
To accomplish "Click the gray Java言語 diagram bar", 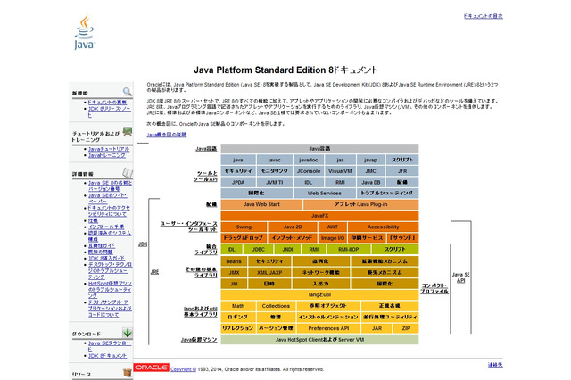I will click(319, 148).
